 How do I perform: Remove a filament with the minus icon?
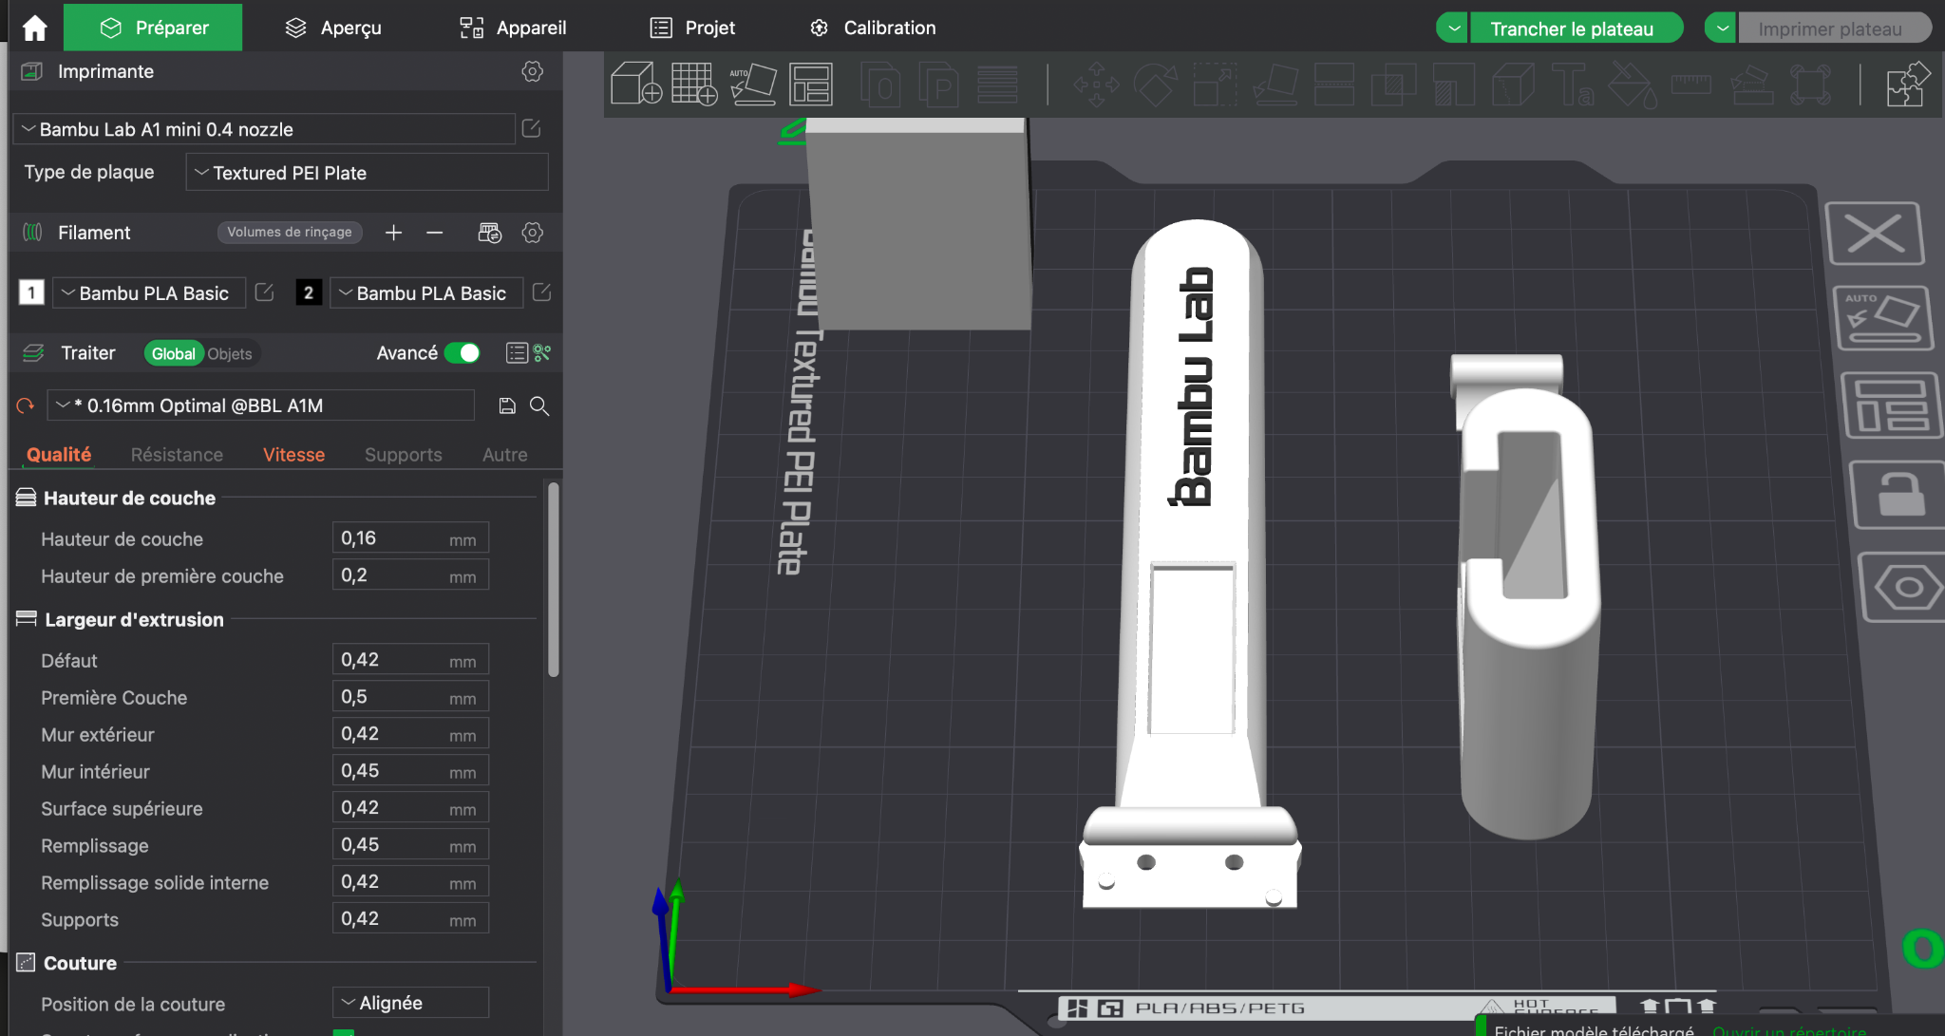coord(434,233)
